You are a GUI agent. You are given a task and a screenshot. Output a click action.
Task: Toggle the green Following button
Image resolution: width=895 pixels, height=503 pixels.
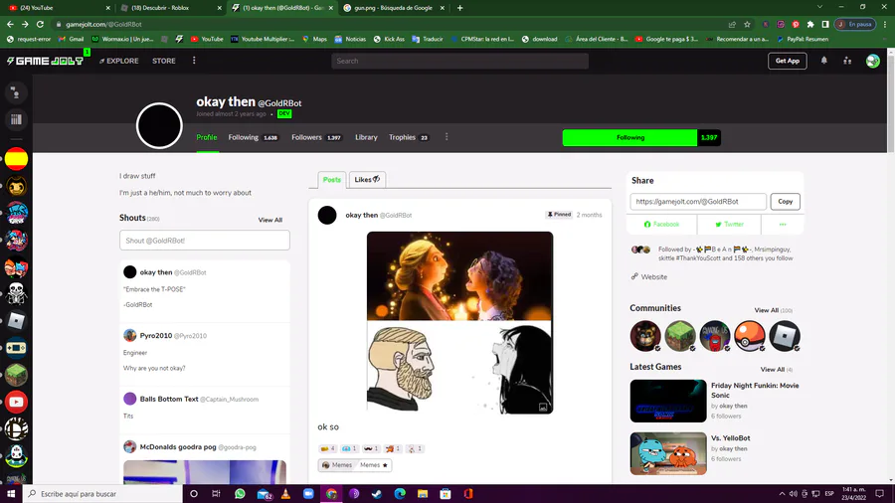click(629, 137)
